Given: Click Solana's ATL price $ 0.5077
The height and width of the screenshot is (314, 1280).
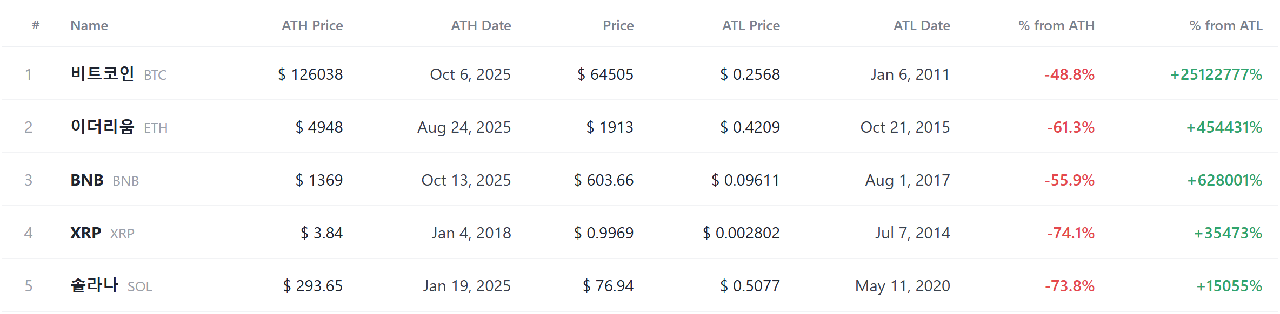Looking at the screenshot, I should 750,286.
